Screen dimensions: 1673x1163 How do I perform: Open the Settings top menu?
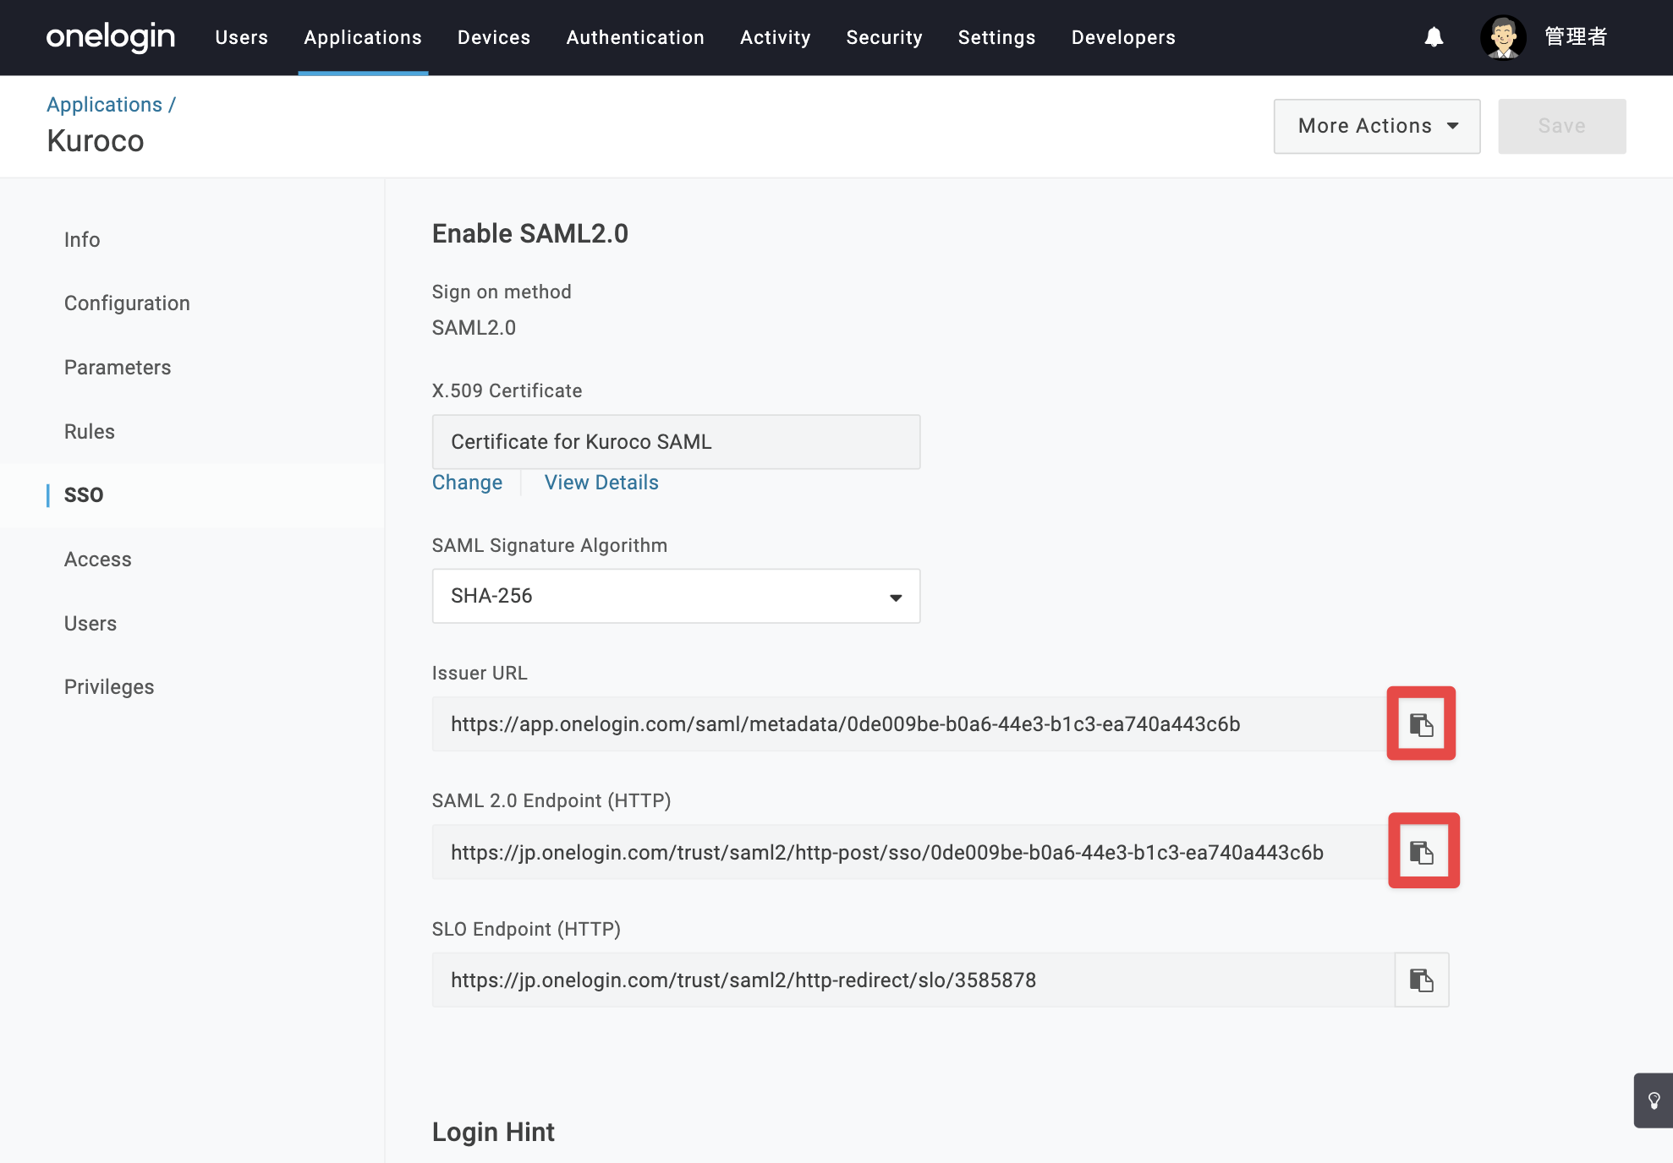click(x=997, y=37)
